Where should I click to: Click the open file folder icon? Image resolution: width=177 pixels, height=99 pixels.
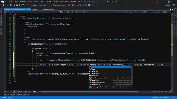pos(14,5)
